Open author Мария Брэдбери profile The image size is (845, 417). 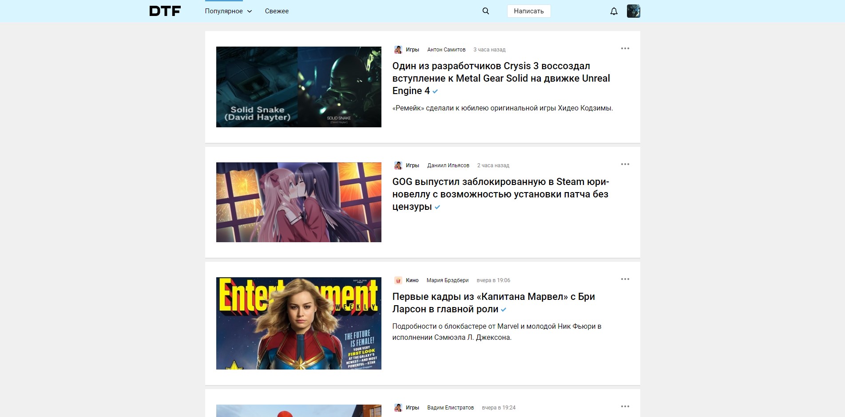pyautogui.click(x=448, y=280)
